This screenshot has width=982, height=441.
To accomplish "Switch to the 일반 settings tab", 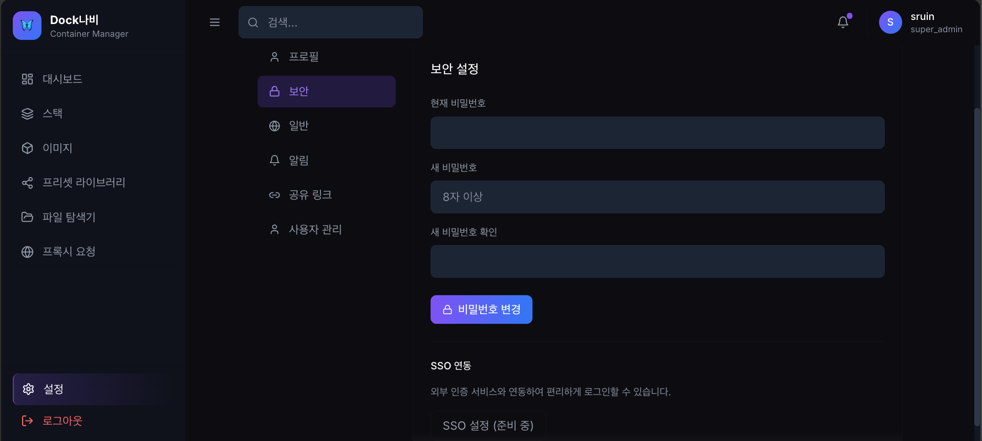I will (x=298, y=126).
